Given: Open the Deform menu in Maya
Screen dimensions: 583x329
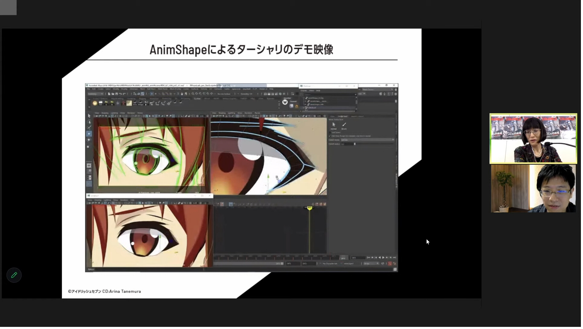Looking at the screenshot, I should (x=204, y=89).
